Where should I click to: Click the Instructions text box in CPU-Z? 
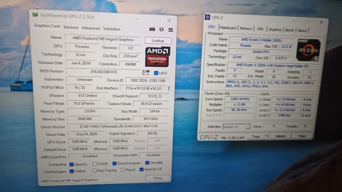[271, 84]
